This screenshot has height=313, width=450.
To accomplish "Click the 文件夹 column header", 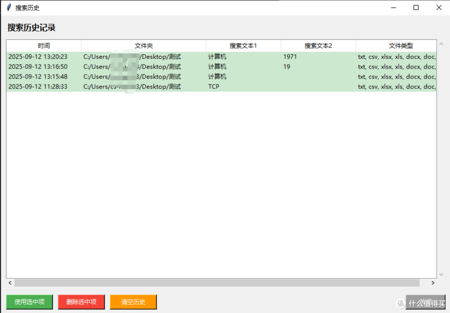I will tap(143, 46).
